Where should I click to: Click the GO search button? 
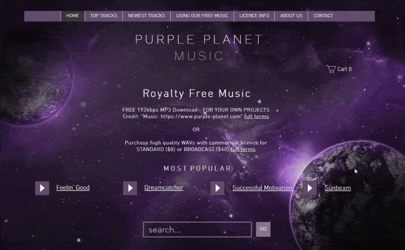[x=263, y=229]
